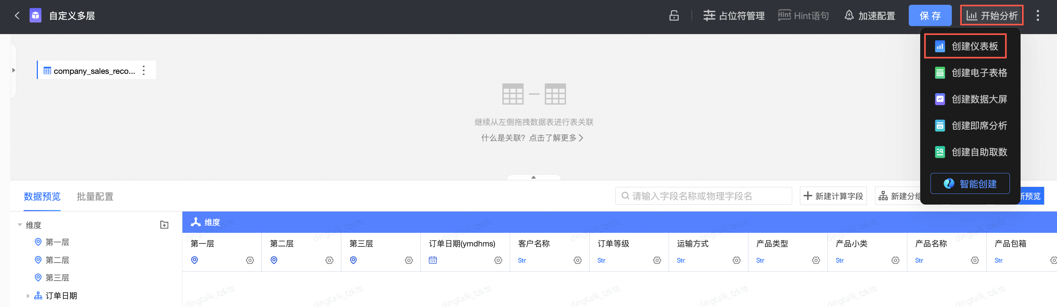The height and width of the screenshot is (307, 1057).
Task: Click the 自定义多层 dataset title
Action: tap(72, 16)
